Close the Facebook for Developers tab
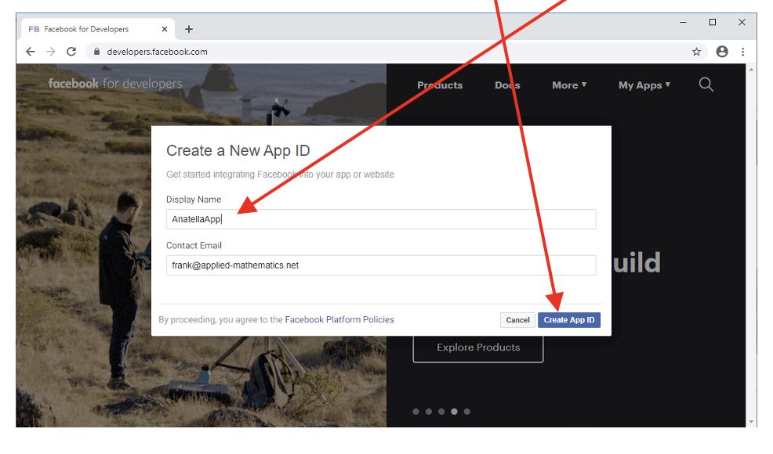The height and width of the screenshot is (454, 773). (165, 29)
